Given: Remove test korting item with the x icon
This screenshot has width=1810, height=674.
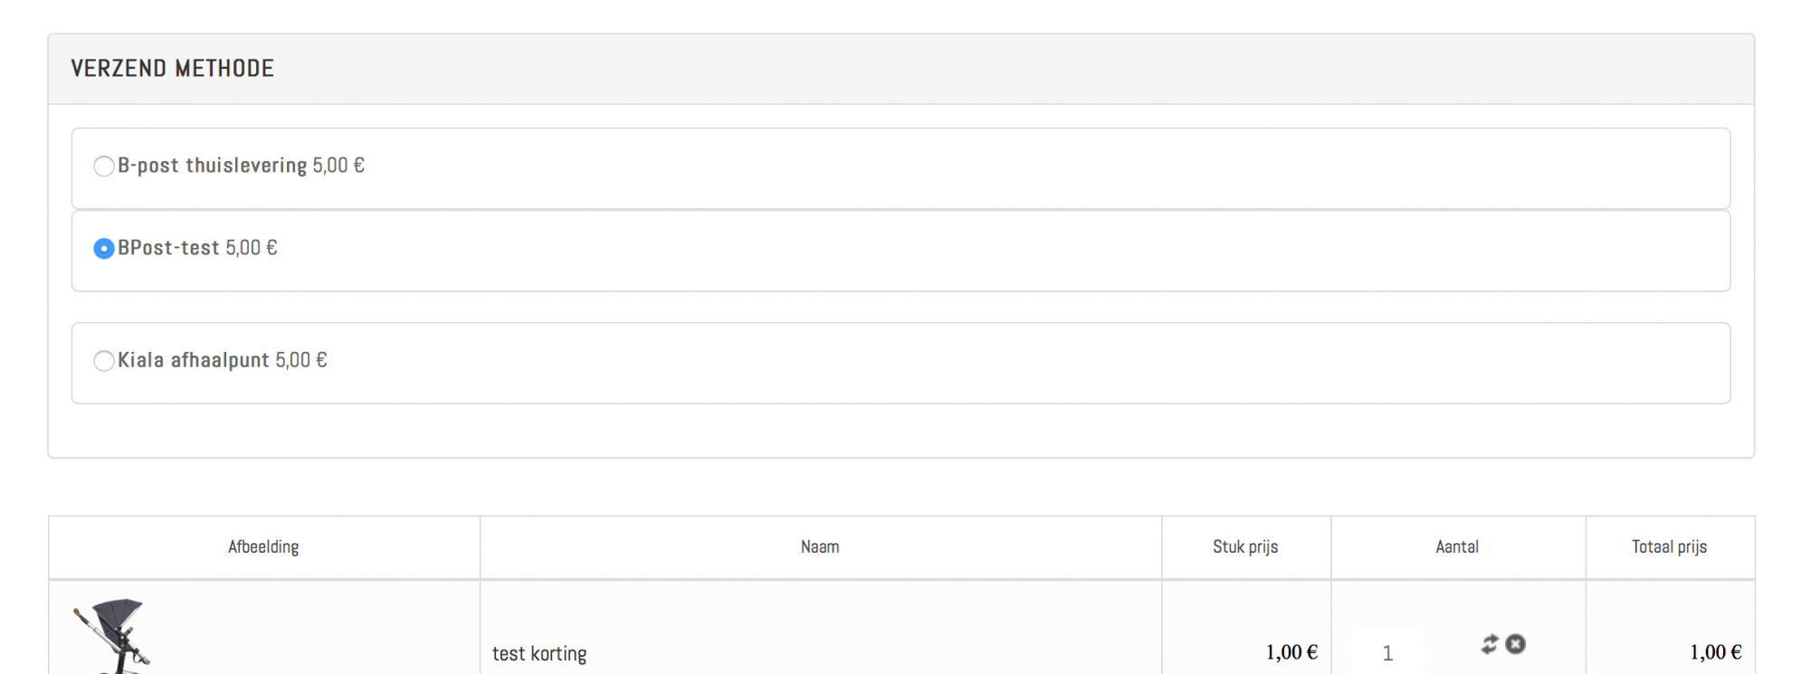Looking at the screenshot, I should 1516,644.
